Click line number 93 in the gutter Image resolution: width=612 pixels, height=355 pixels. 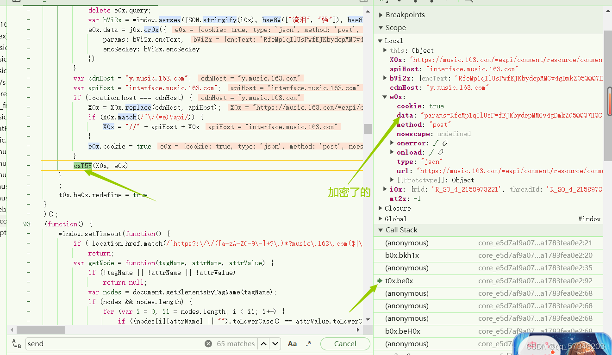tap(26, 224)
